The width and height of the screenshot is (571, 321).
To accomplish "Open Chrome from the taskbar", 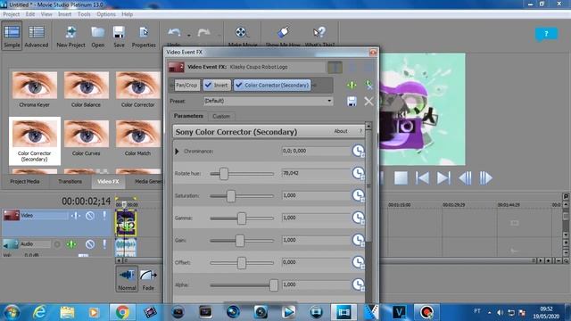I will [x=122, y=312].
